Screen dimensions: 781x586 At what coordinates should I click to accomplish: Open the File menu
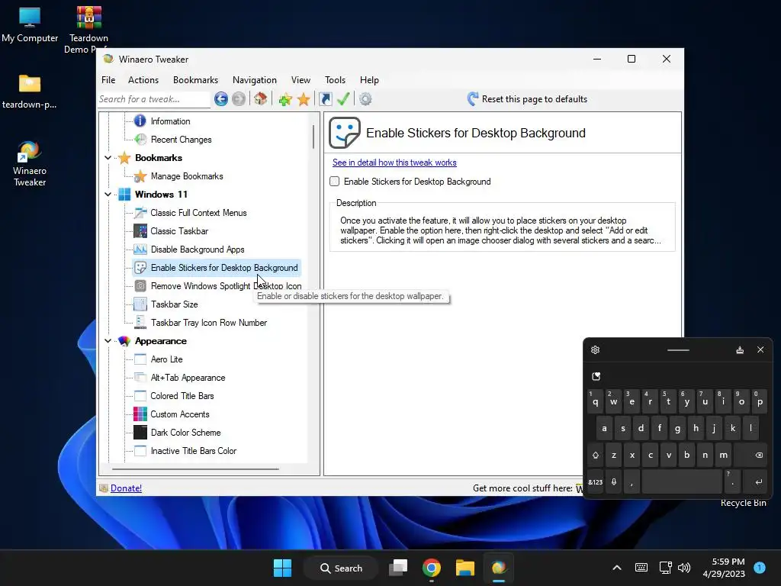tap(108, 80)
